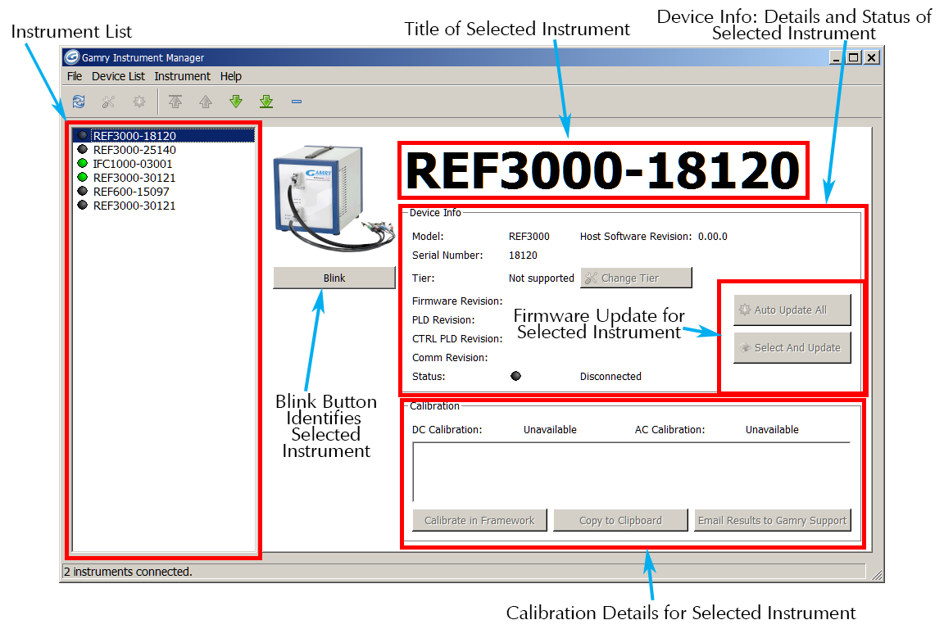Click the Host Software Revision value "0.00.0"
Viewport: 944px width, 629px height.
(713, 237)
